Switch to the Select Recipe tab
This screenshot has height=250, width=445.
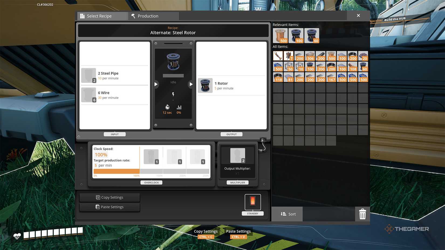[102, 16]
